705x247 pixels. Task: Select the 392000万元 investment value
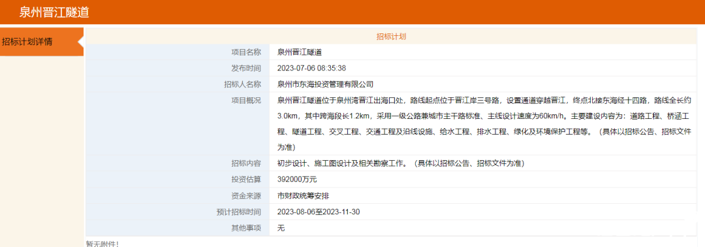[297, 180]
